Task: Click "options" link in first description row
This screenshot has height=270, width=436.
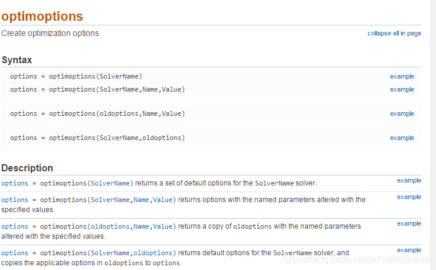Action: tap(15, 184)
